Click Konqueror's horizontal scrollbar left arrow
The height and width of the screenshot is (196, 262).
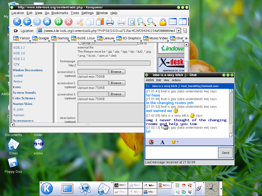12,125
